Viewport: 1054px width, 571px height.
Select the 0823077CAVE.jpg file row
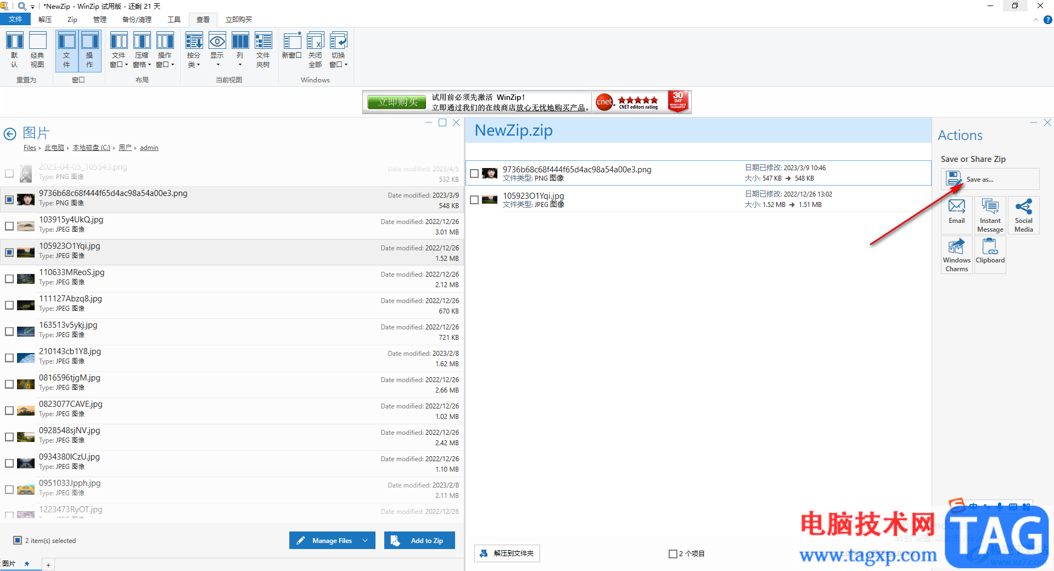(232, 411)
